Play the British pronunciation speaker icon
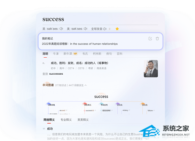Image resolution: width=195 pixels, height=141 pixels. [x=61, y=29]
